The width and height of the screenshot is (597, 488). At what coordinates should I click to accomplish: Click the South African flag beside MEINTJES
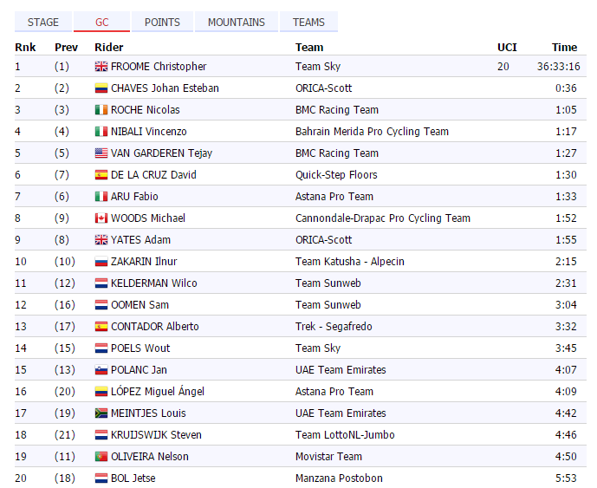tap(101, 413)
